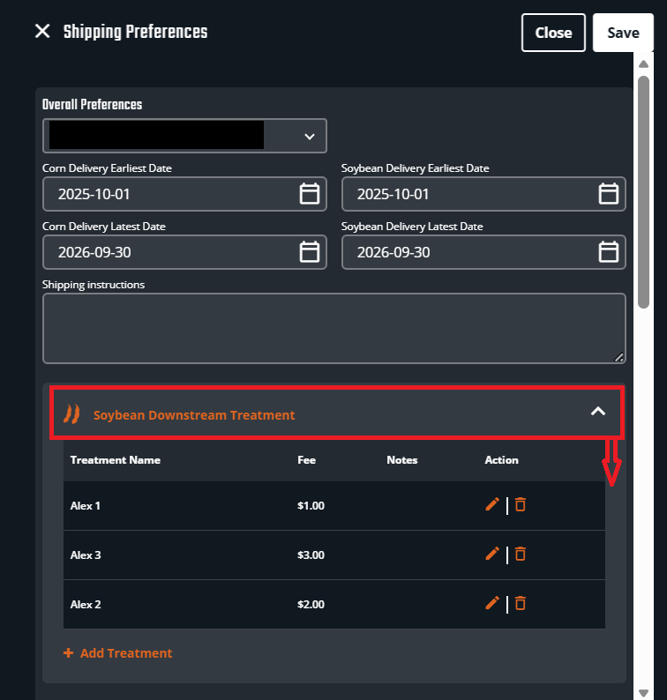Click the Soybean Delivery Latest Date field

click(x=483, y=252)
